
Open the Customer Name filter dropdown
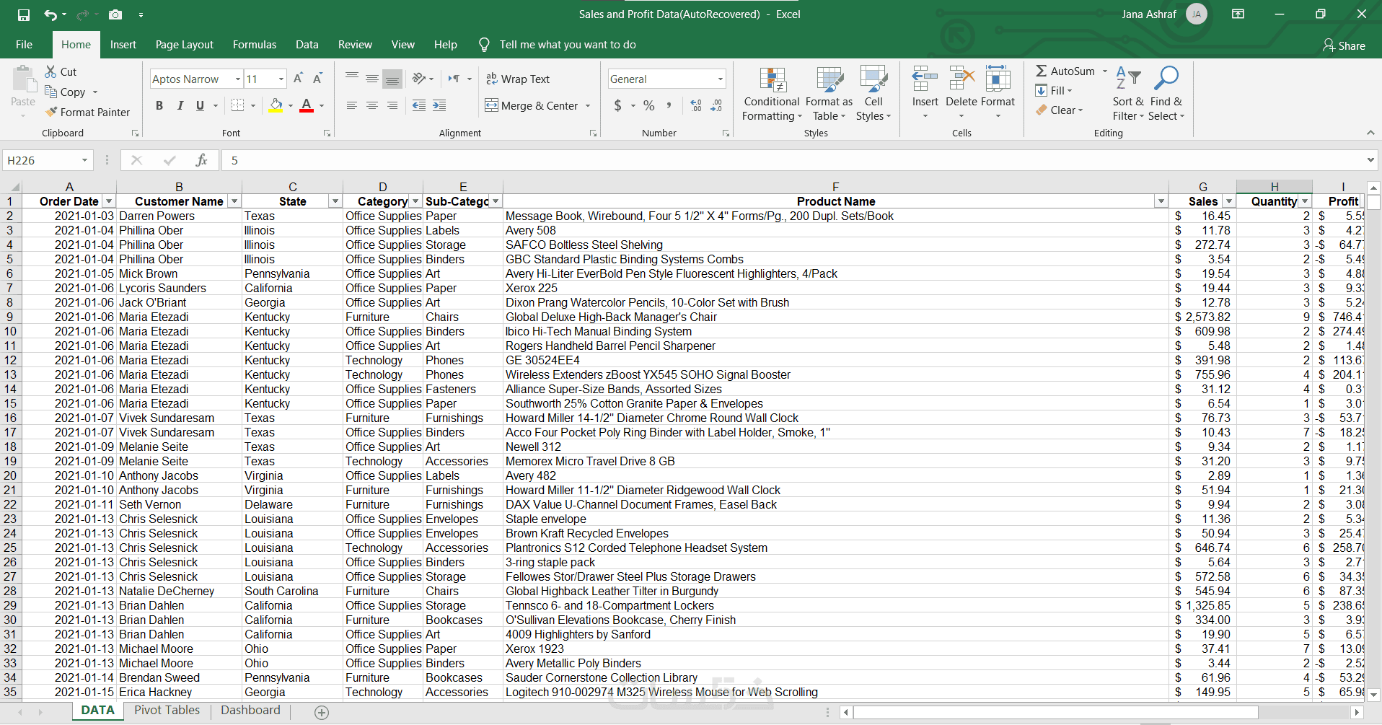234,202
